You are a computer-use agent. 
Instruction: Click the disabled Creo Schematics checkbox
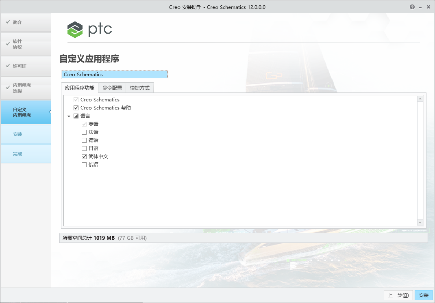[x=76, y=100]
